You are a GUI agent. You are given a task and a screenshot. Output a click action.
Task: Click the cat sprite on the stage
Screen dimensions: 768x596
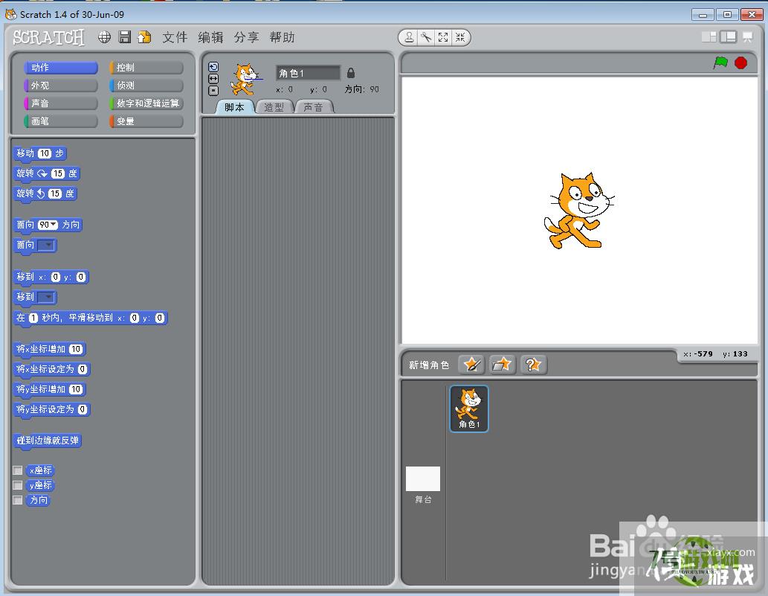(578, 211)
